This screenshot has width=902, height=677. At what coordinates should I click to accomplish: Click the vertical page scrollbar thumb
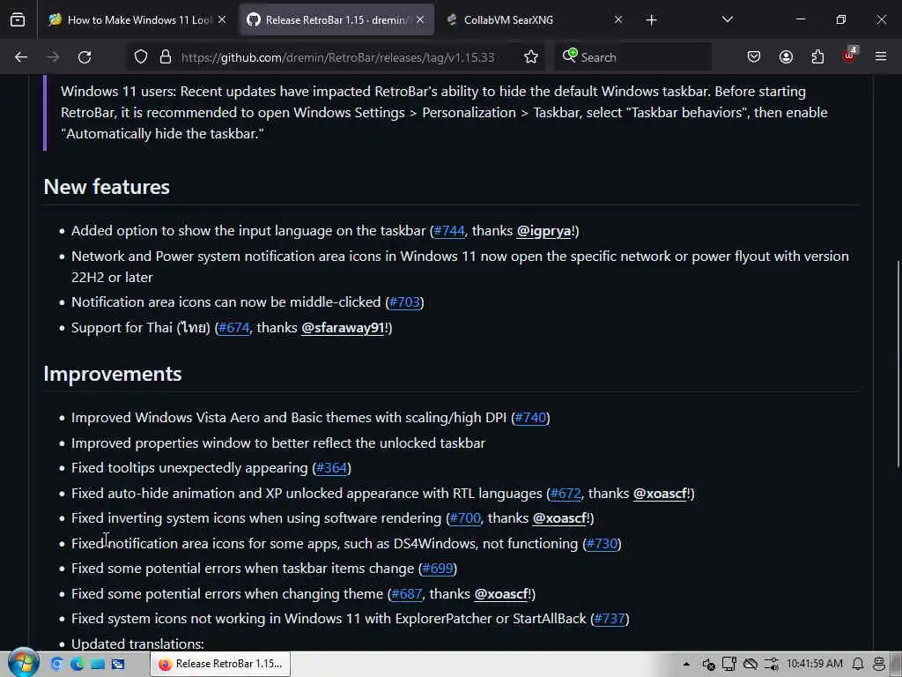click(x=898, y=364)
